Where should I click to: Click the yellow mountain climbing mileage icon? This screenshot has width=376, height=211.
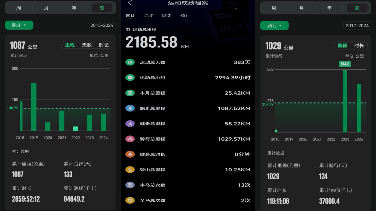(x=130, y=170)
